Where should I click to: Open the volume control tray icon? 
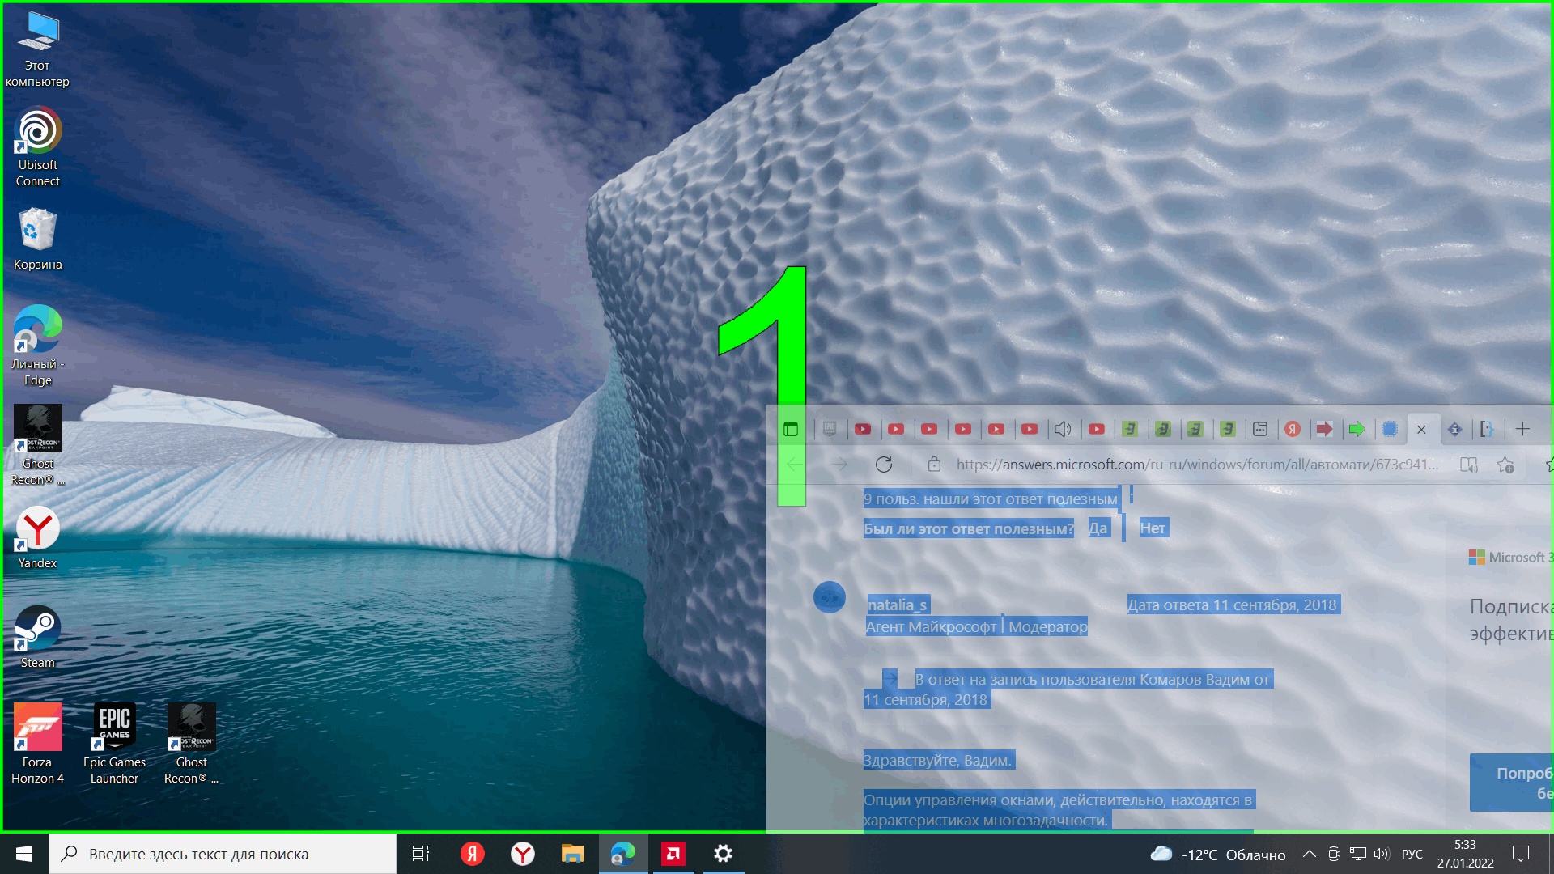[1381, 854]
